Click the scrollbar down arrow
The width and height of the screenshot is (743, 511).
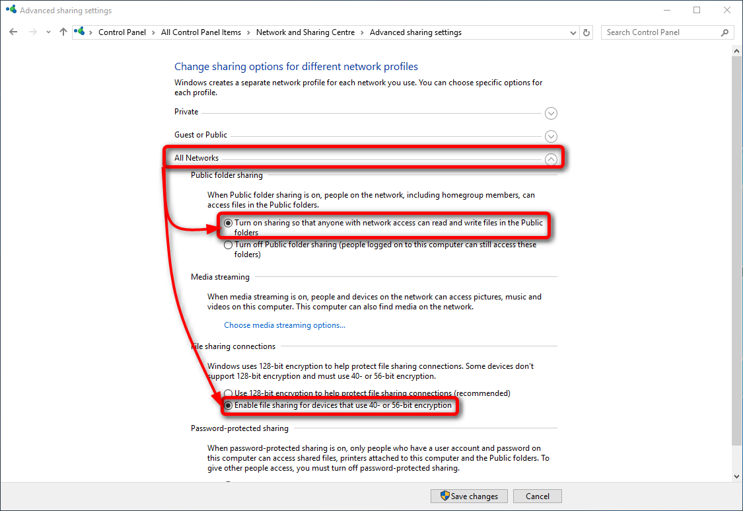[736, 477]
